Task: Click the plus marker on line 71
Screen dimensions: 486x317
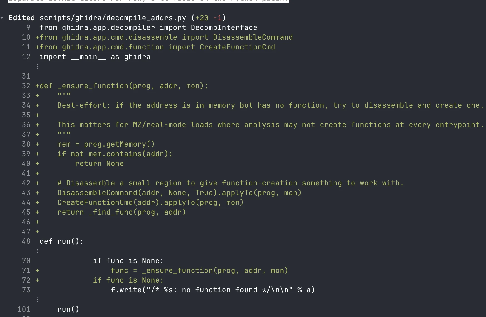Action: (37, 271)
